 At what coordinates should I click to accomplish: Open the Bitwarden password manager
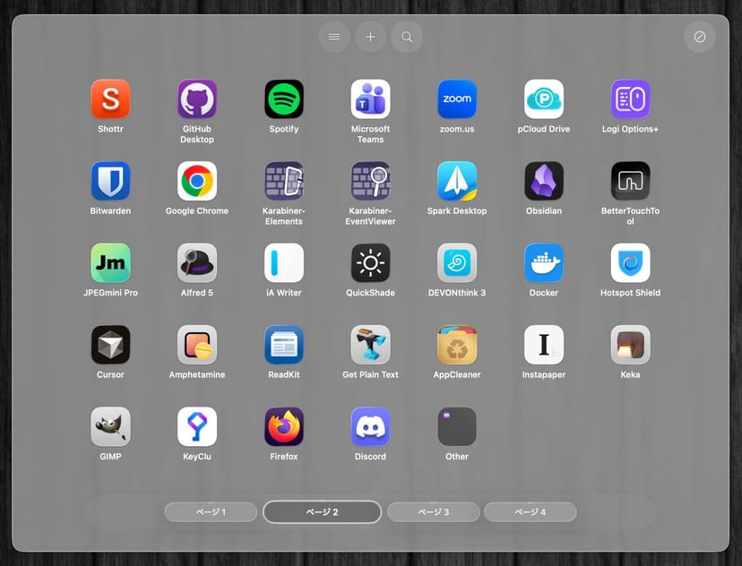coord(110,181)
